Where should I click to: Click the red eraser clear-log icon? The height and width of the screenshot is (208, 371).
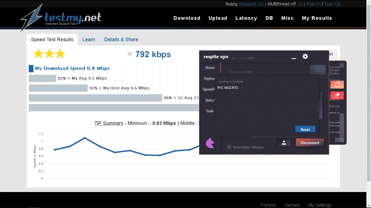click(337, 95)
